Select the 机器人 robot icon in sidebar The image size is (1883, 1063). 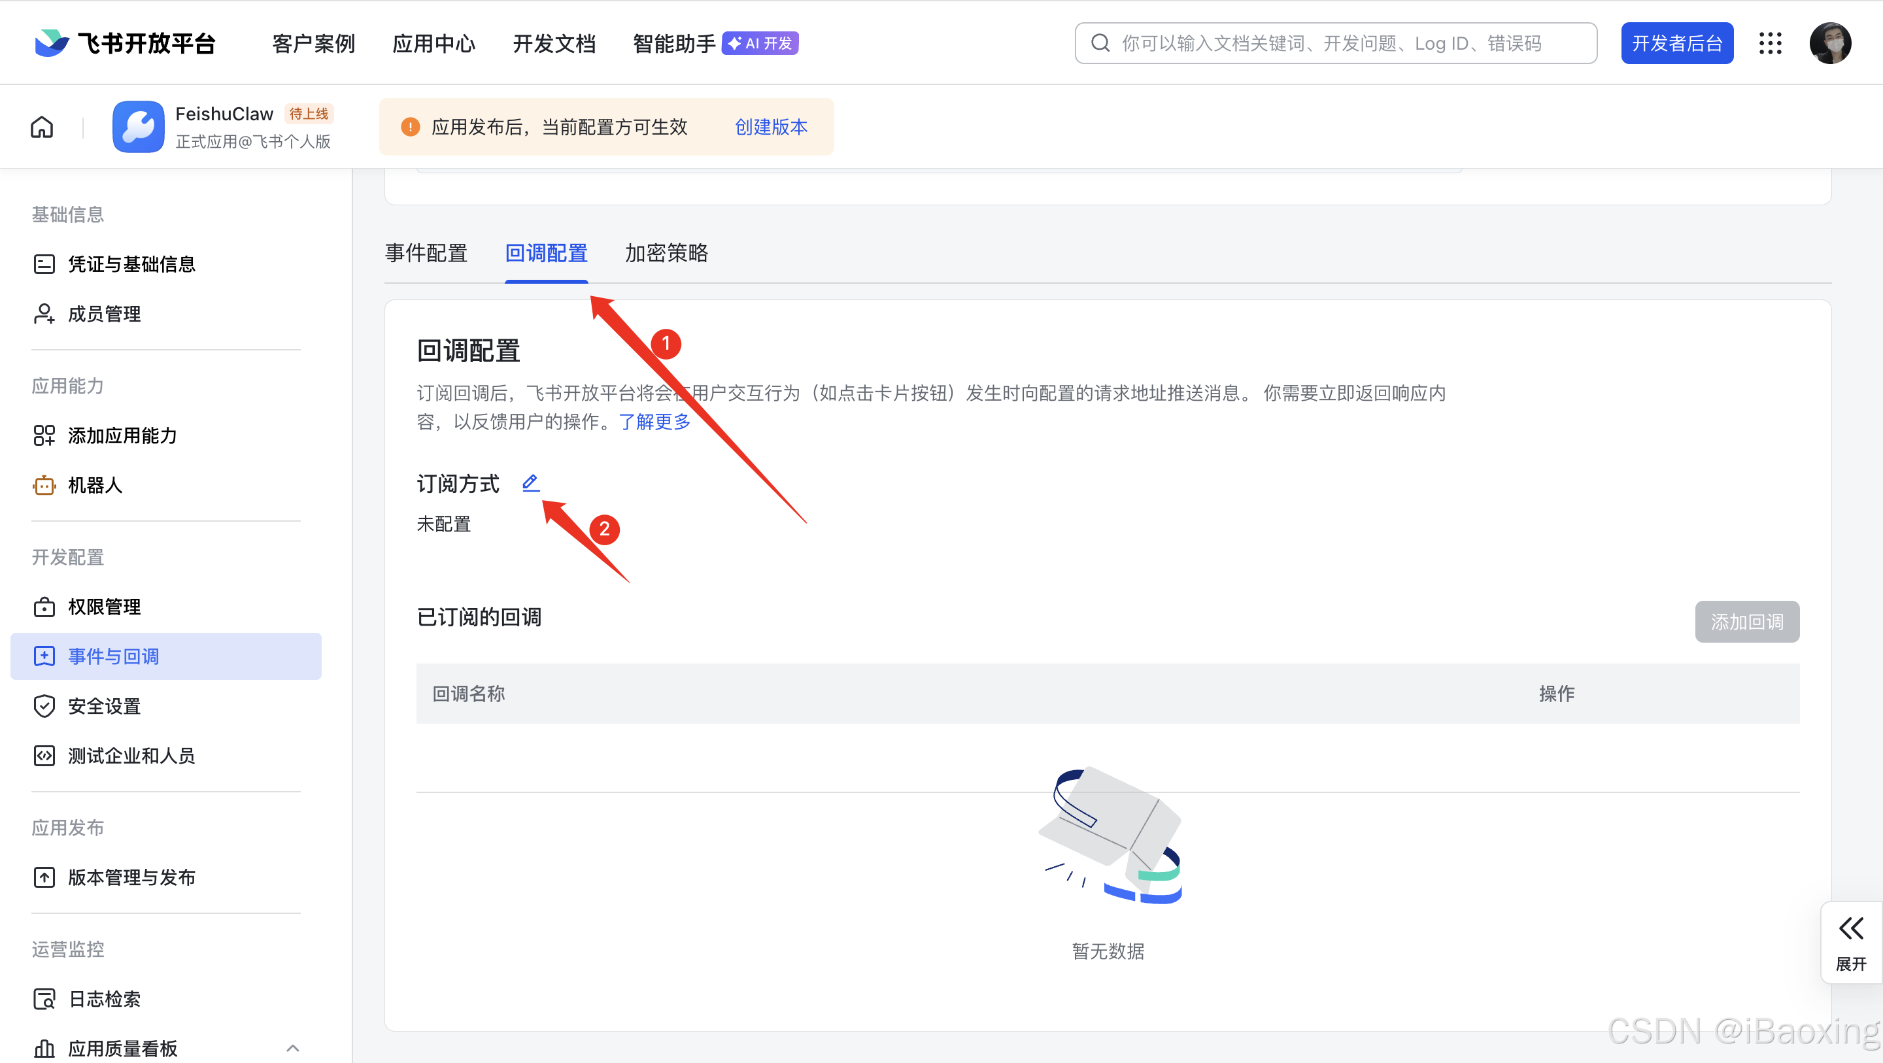tap(44, 484)
